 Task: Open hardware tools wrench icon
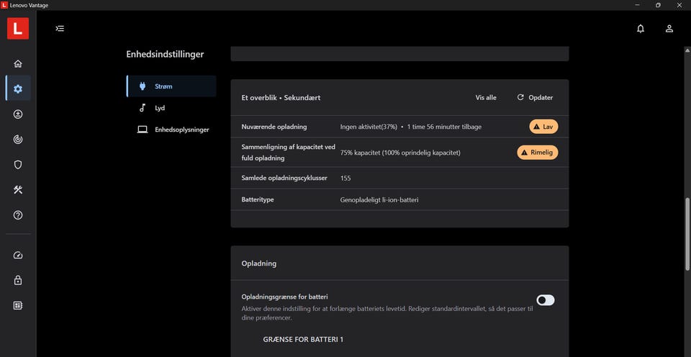click(x=18, y=190)
